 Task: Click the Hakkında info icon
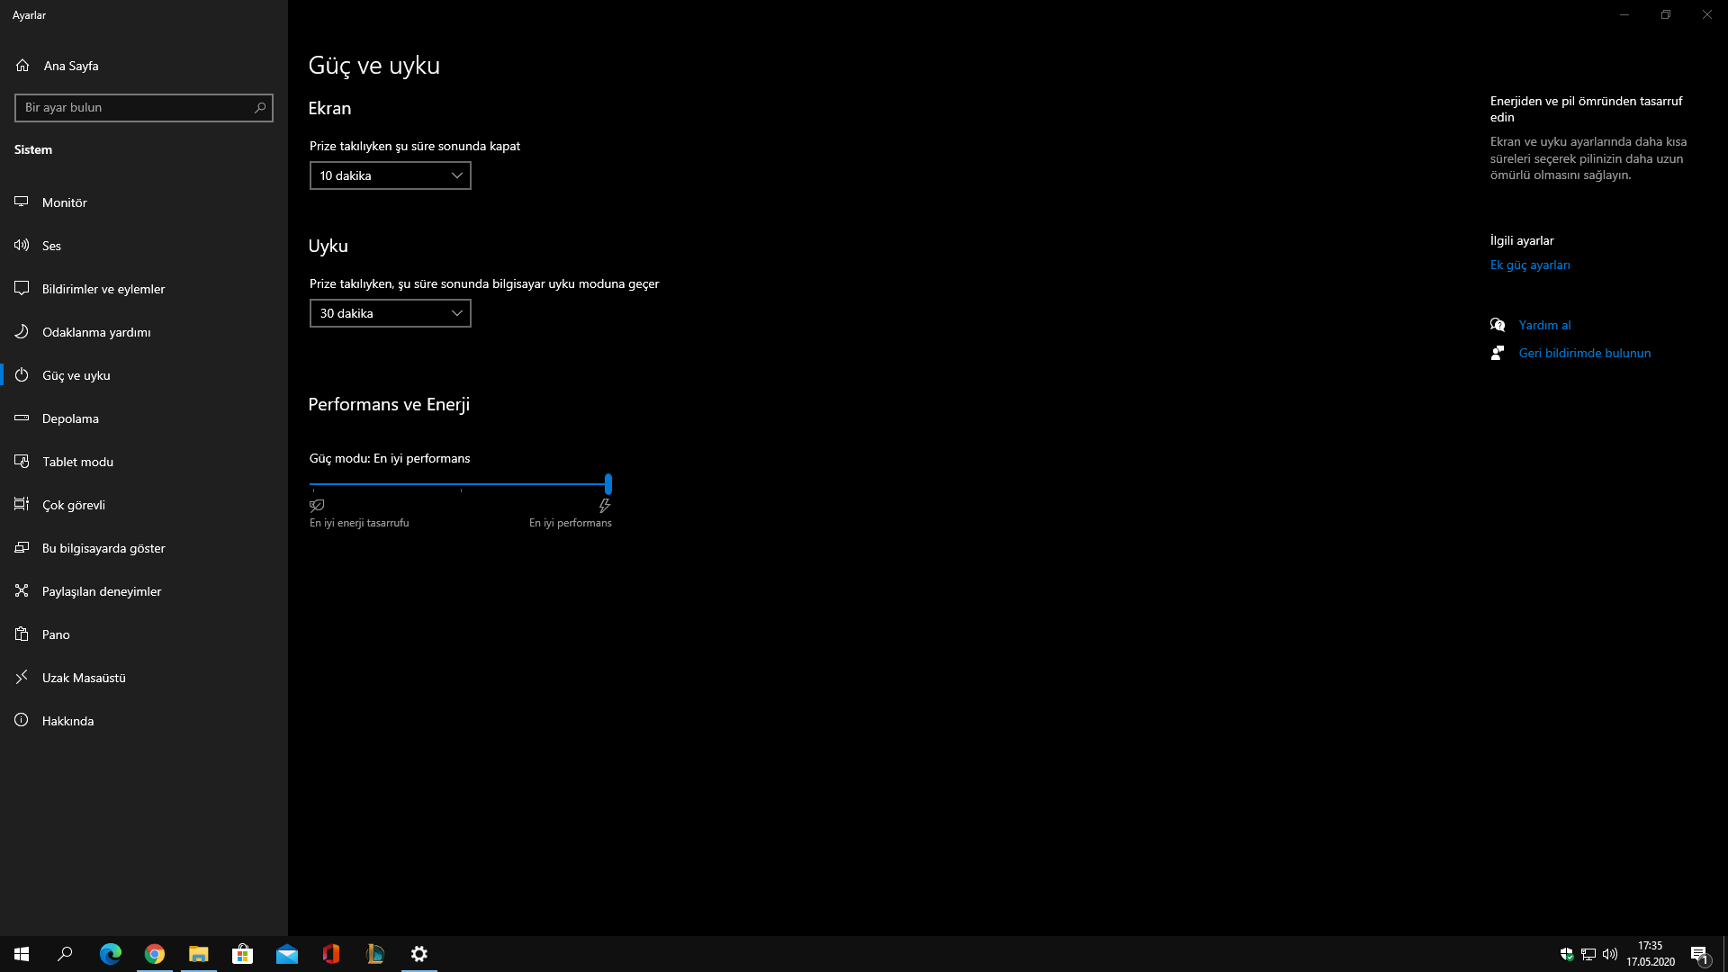[22, 720]
